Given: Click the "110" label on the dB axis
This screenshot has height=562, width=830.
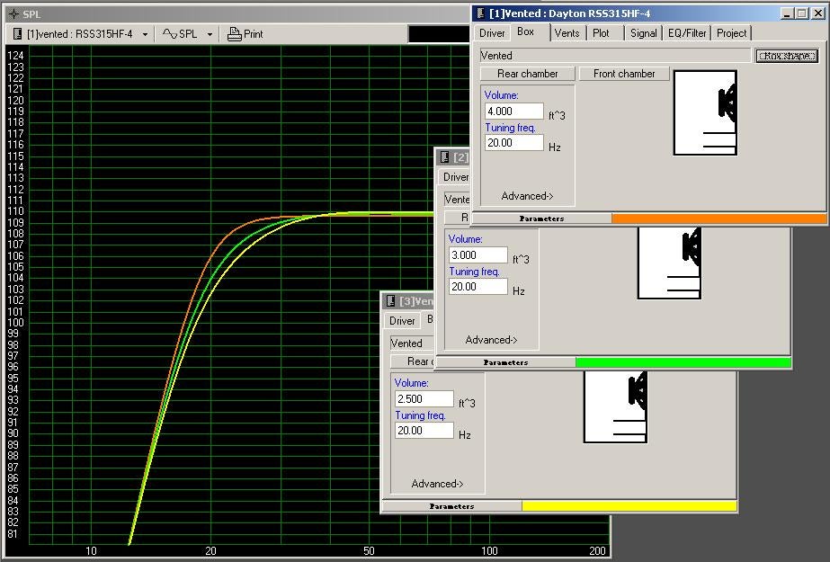Looking at the screenshot, I should (x=15, y=211).
